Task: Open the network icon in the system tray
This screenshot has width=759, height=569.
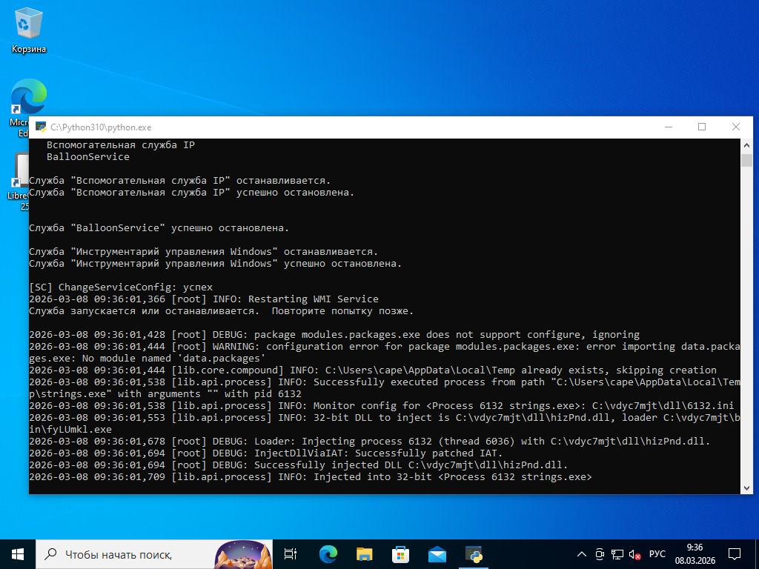Action: (x=617, y=554)
